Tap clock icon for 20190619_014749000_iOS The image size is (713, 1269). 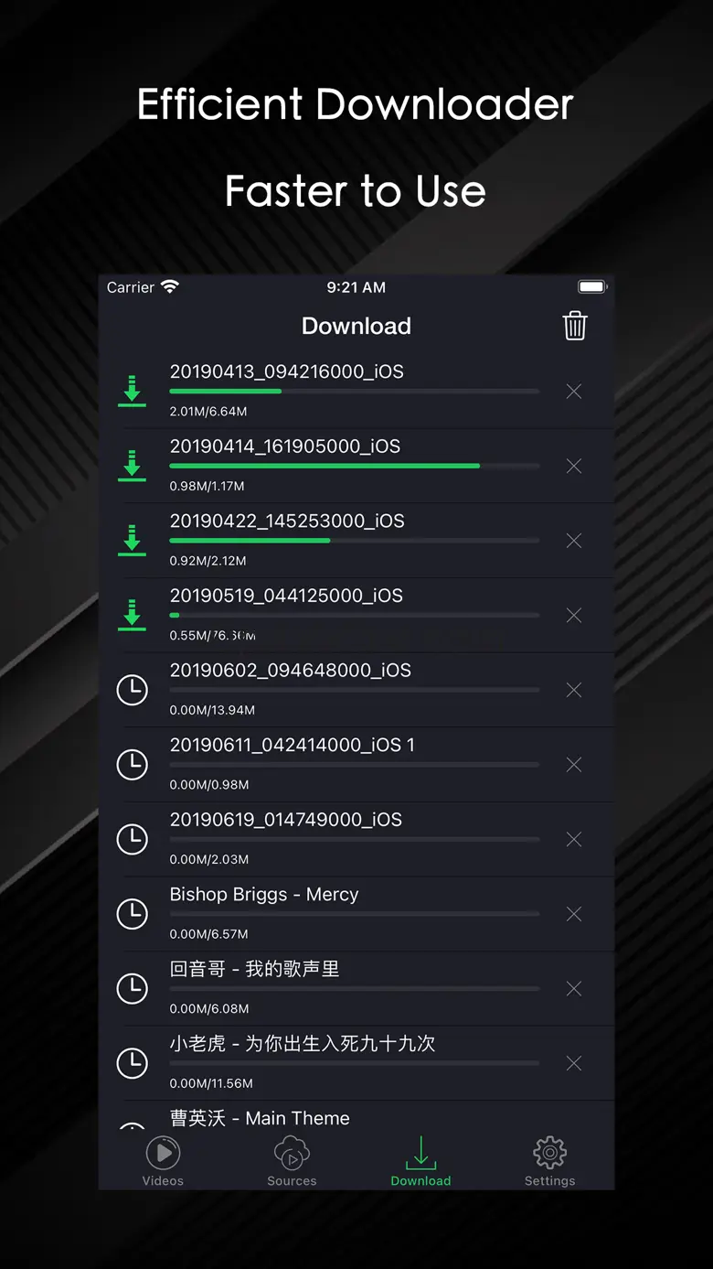pos(133,839)
